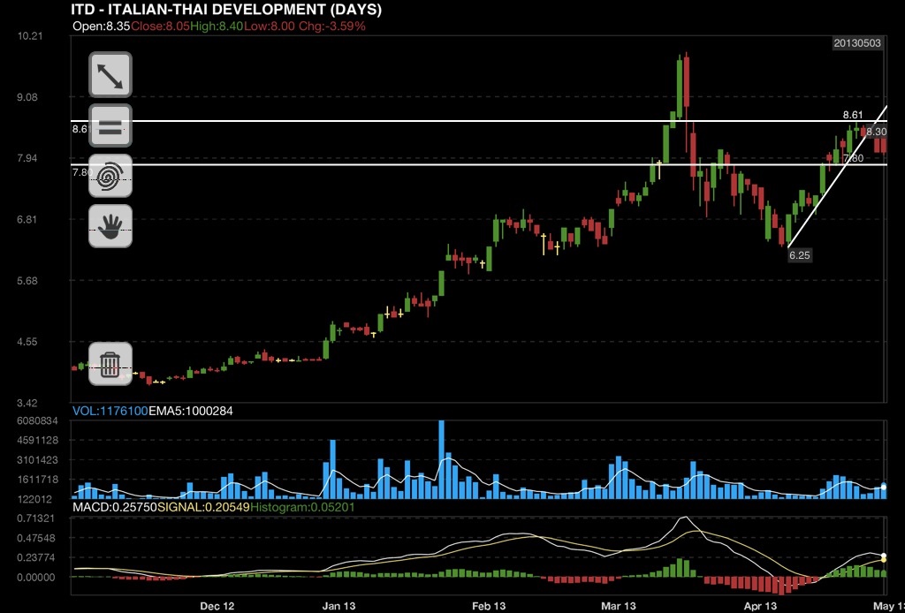Click the Feb 13 date axis label
The width and height of the screenshot is (905, 613).
489,606
